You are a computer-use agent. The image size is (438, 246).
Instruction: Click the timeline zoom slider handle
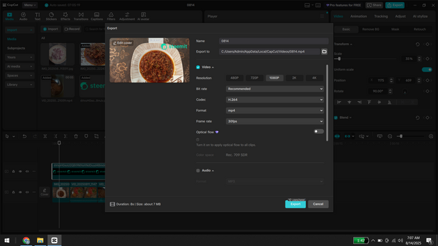(x=401, y=136)
